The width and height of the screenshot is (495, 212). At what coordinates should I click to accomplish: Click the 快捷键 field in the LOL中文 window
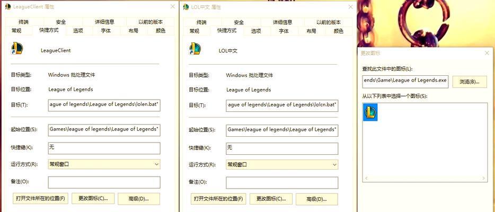282,148
